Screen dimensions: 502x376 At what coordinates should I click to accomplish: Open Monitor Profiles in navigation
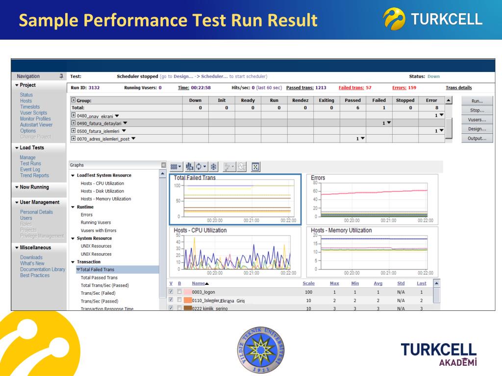[35, 118]
